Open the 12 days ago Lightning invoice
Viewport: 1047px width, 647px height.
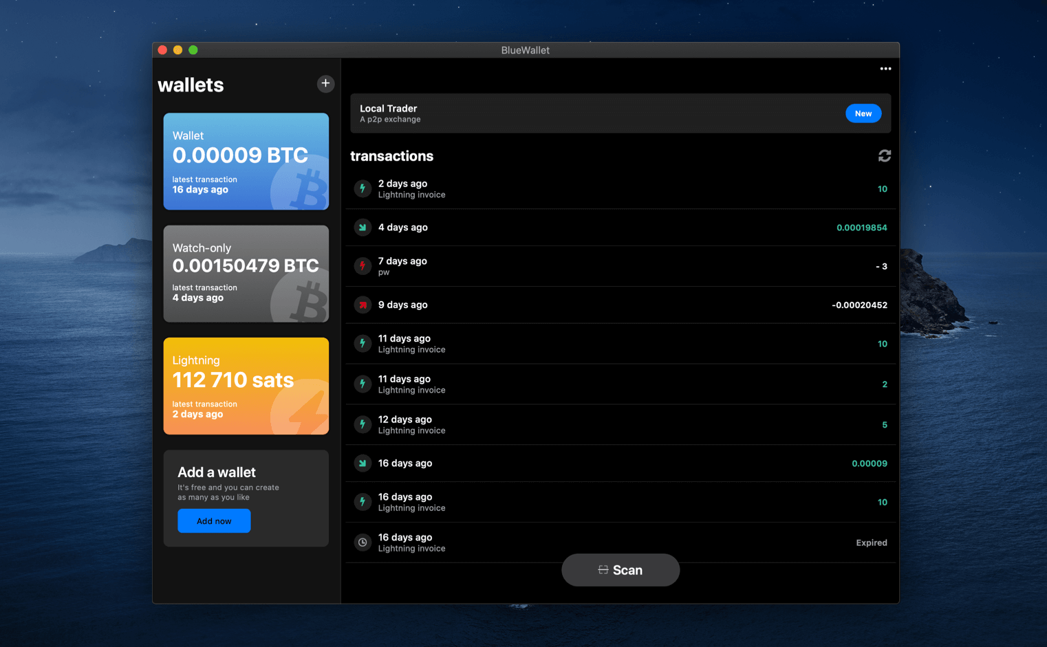[x=620, y=424]
